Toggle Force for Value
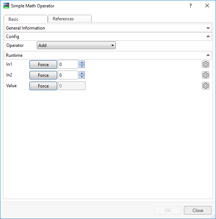216x219 pixels. click(x=43, y=86)
